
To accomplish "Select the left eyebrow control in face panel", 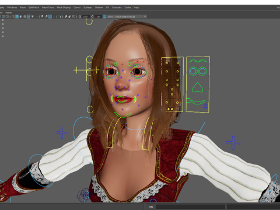I will (193, 61).
